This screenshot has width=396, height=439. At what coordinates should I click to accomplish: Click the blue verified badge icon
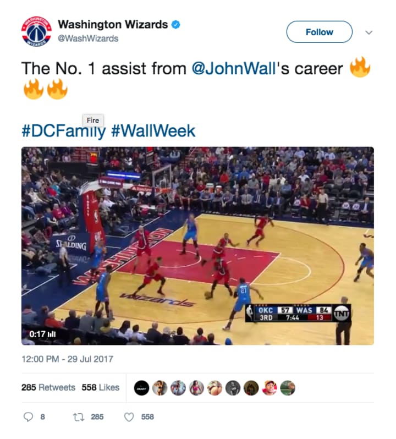[175, 25]
